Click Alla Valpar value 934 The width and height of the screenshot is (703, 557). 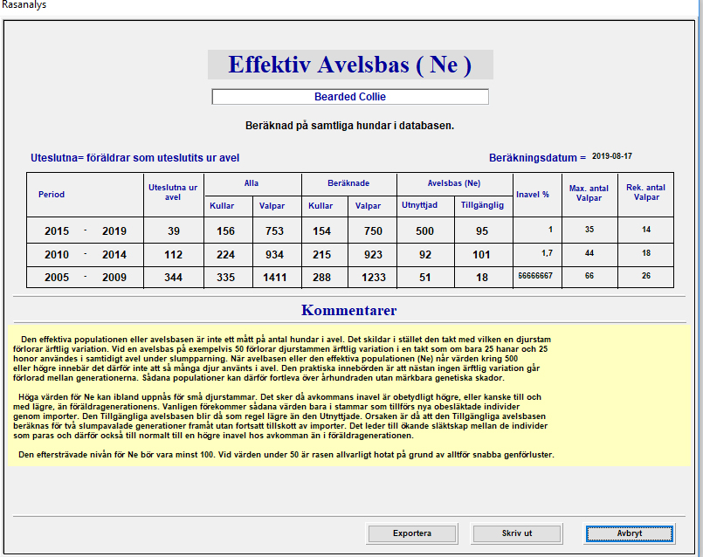274,255
